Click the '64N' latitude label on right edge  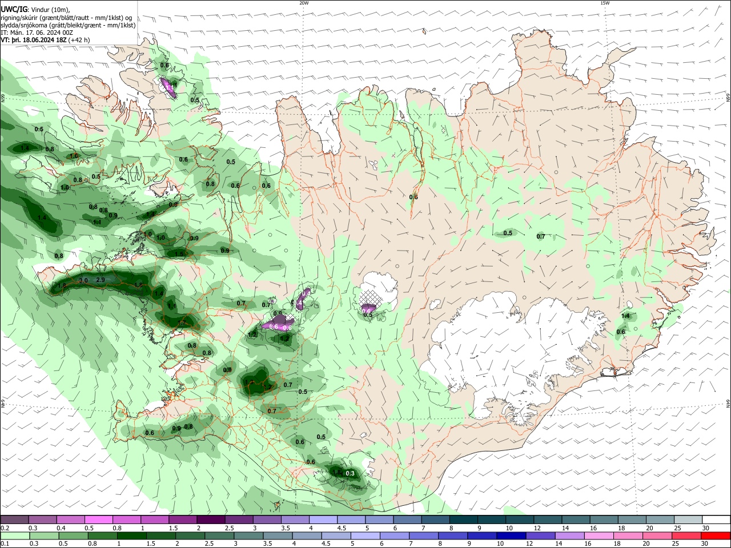click(728, 403)
